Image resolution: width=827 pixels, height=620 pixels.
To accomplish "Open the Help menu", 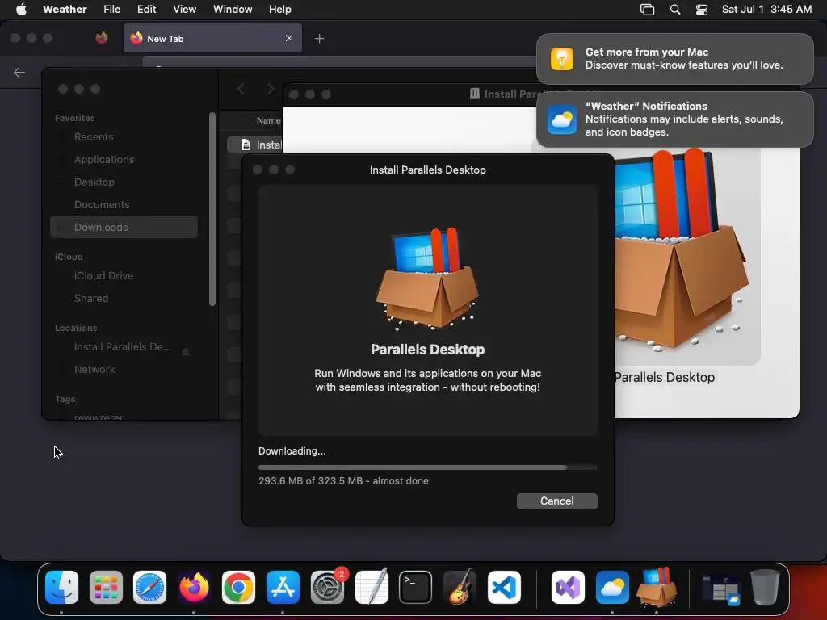I will coord(279,9).
